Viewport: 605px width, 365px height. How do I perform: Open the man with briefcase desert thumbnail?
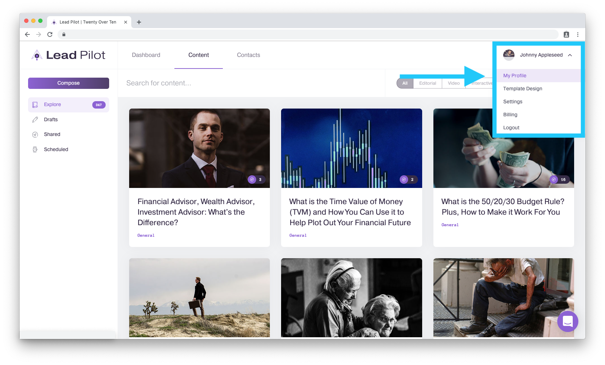(x=199, y=298)
